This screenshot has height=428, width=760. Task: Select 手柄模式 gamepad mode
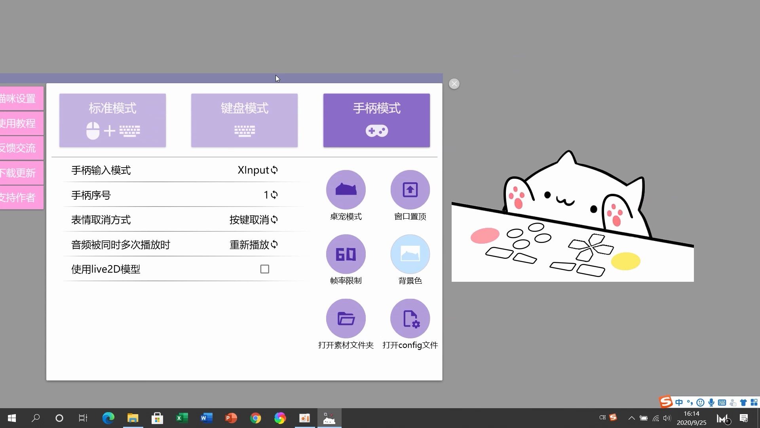coord(376,120)
